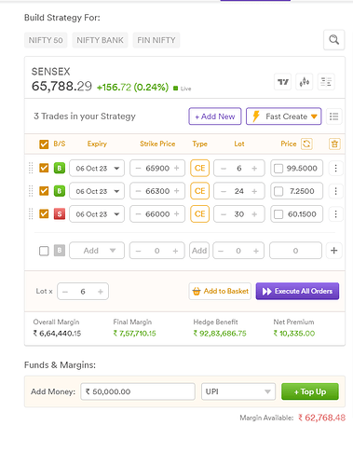
Task: Open expiry dropdown of 66000 trade
Action: (97, 214)
